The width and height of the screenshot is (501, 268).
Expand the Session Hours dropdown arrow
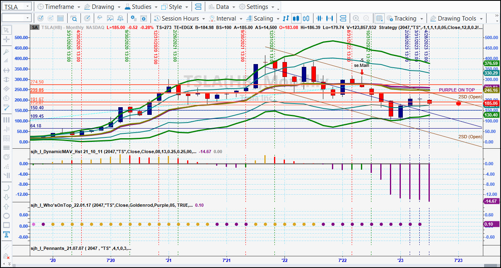pyautogui.click(x=204, y=19)
